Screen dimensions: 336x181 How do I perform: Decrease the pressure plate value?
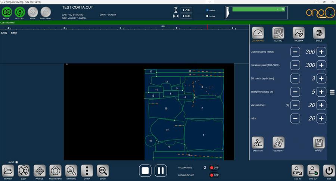pyautogui.click(x=295, y=65)
